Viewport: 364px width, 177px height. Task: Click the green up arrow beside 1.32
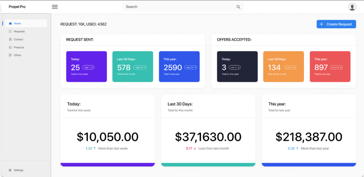(95, 149)
